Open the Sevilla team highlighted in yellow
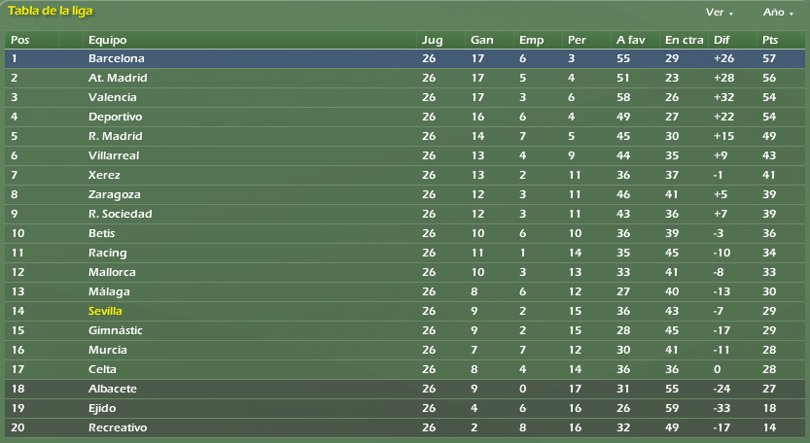 point(105,311)
